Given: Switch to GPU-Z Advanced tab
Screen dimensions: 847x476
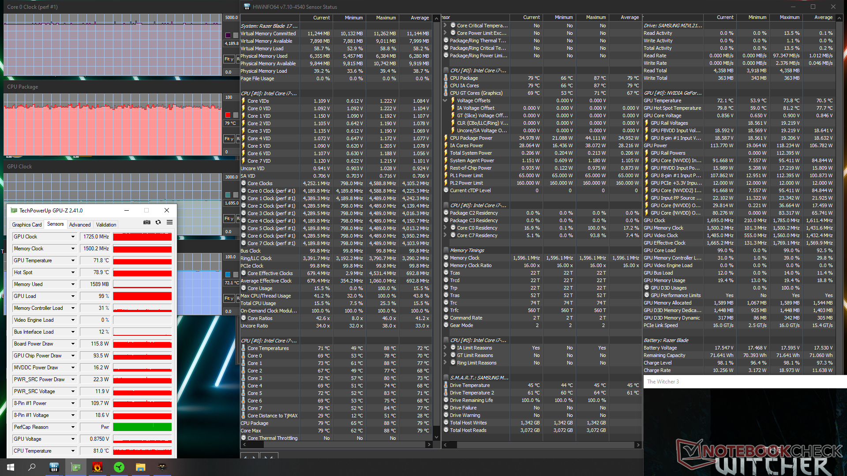Looking at the screenshot, I should (x=80, y=225).
